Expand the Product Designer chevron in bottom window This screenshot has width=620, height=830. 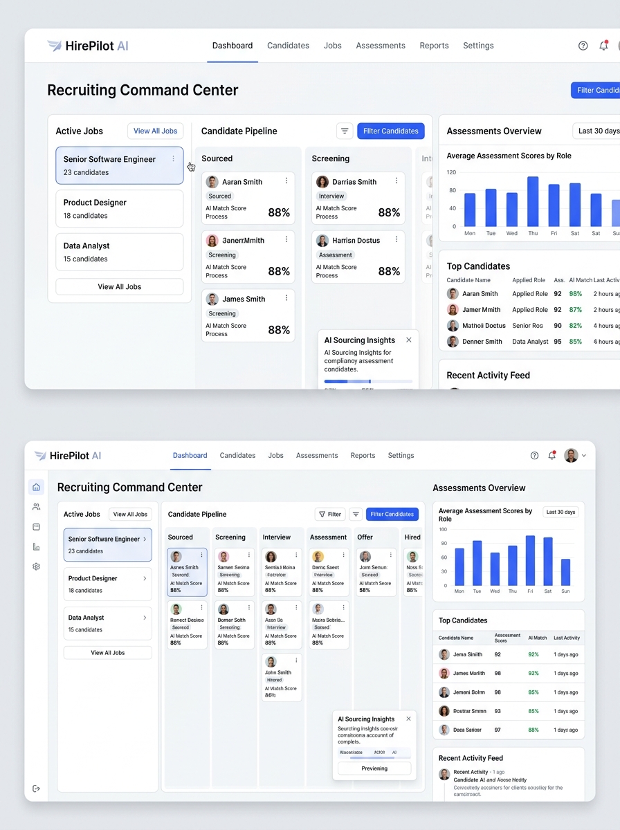(x=145, y=578)
